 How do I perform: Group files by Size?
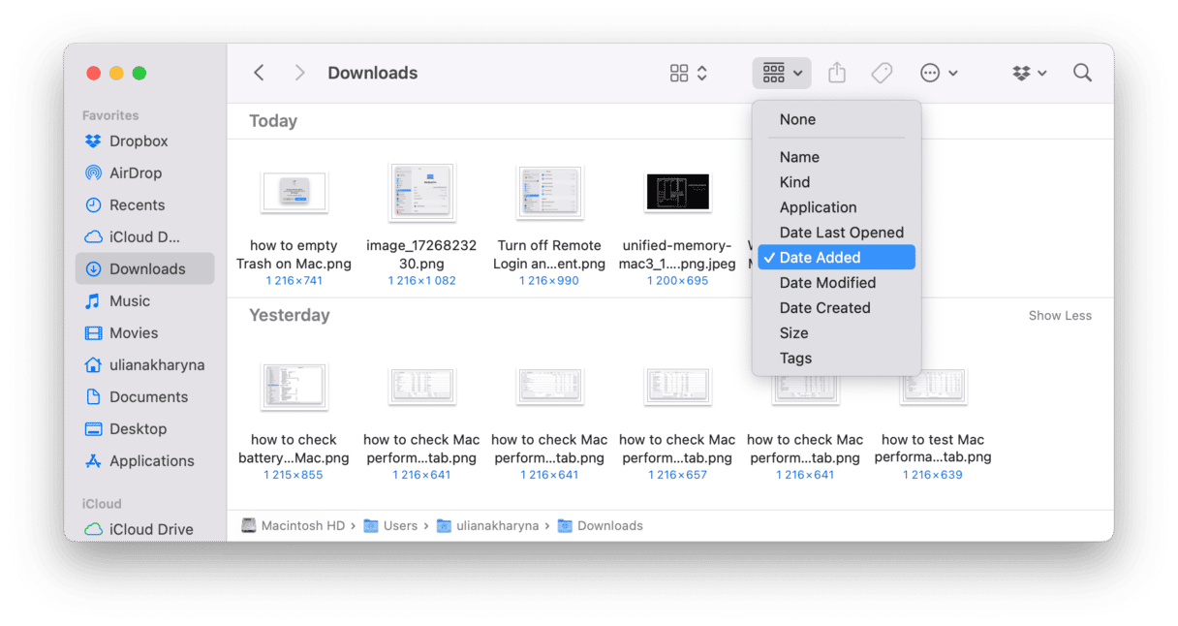click(836, 333)
